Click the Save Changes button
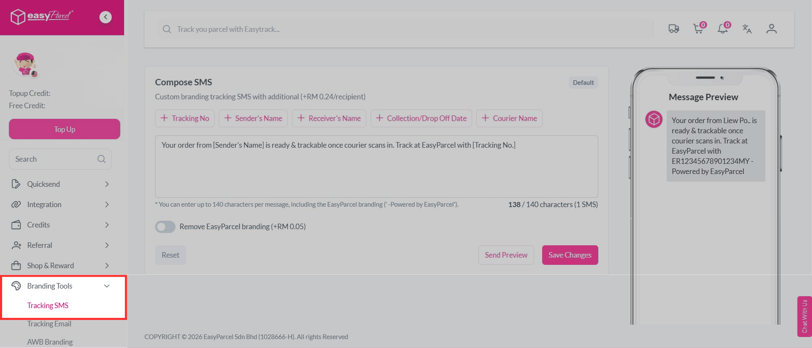Image resolution: width=812 pixels, height=348 pixels. (570, 255)
